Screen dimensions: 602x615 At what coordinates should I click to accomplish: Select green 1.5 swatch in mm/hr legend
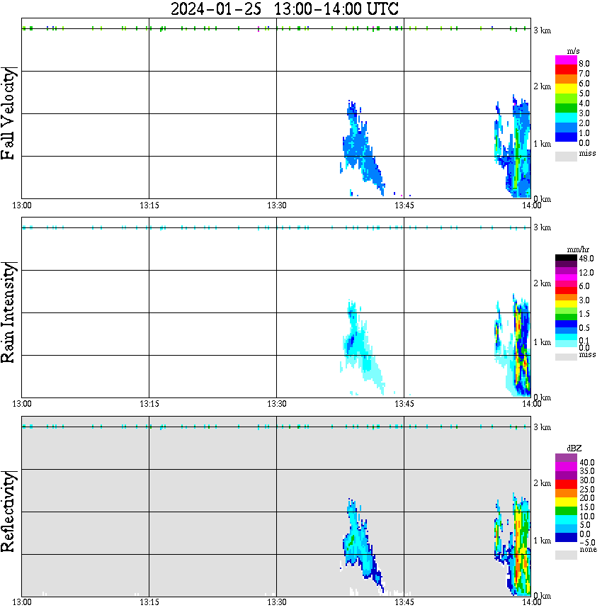566,317
